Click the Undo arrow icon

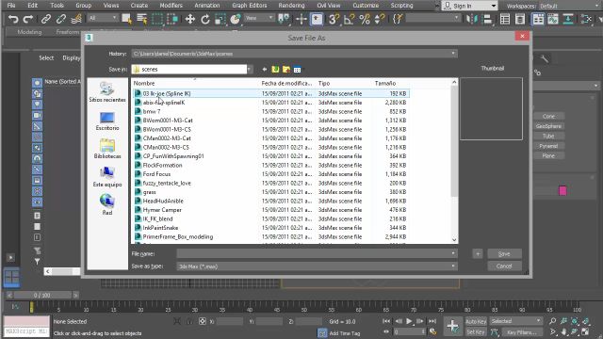(x=13, y=19)
